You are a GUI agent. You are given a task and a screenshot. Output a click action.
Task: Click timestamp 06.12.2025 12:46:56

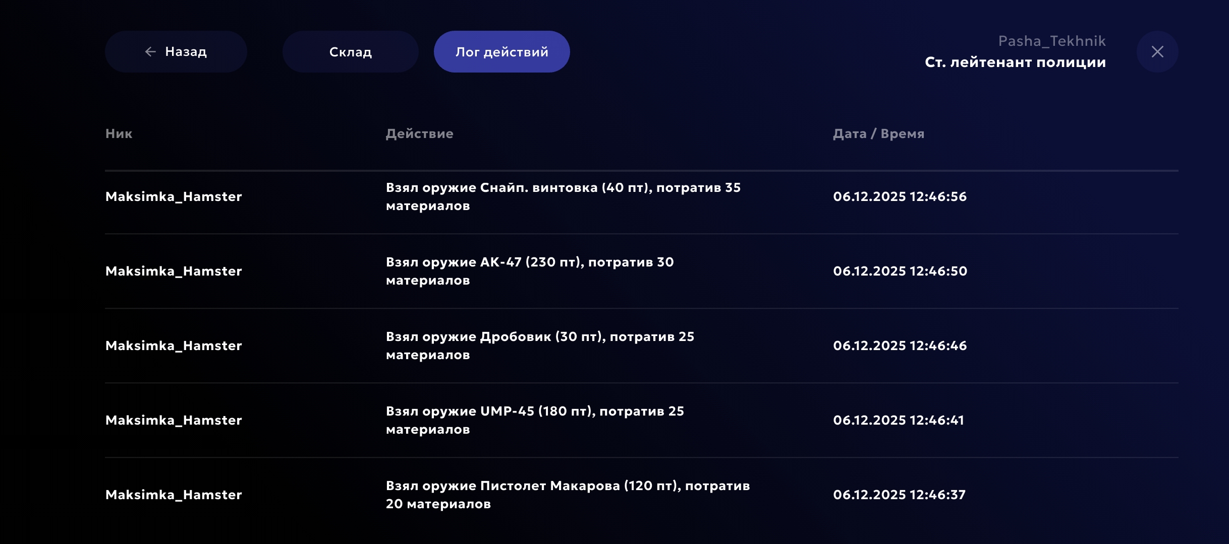pos(900,196)
